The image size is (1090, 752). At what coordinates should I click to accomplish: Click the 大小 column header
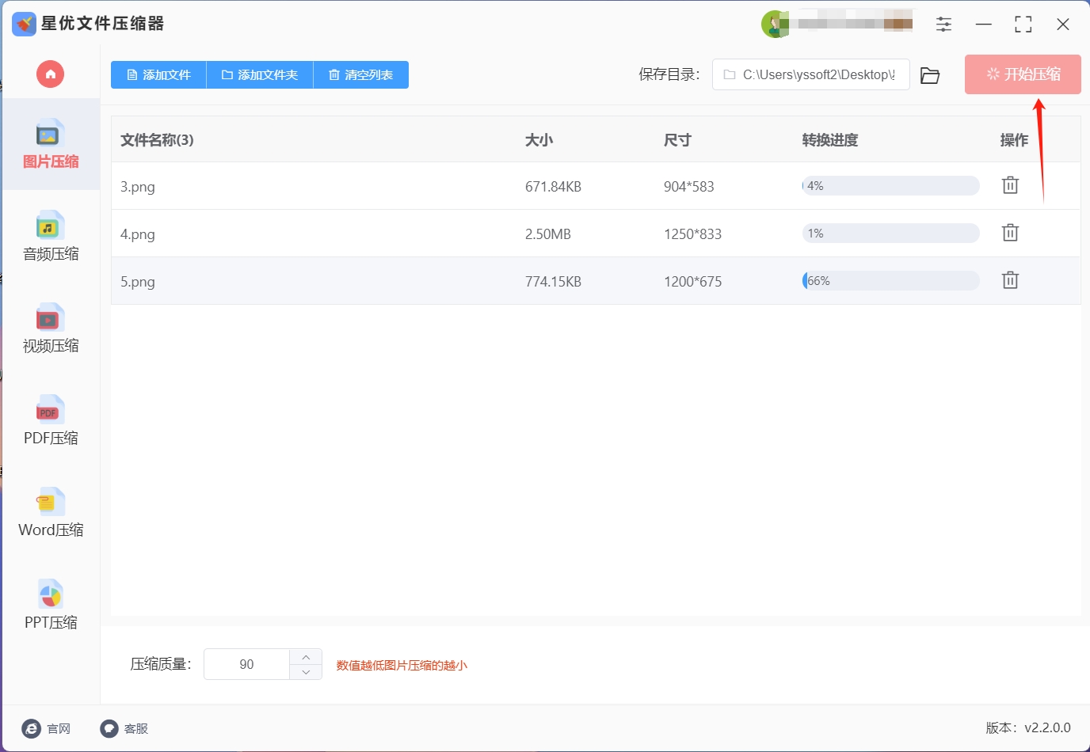click(539, 140)
